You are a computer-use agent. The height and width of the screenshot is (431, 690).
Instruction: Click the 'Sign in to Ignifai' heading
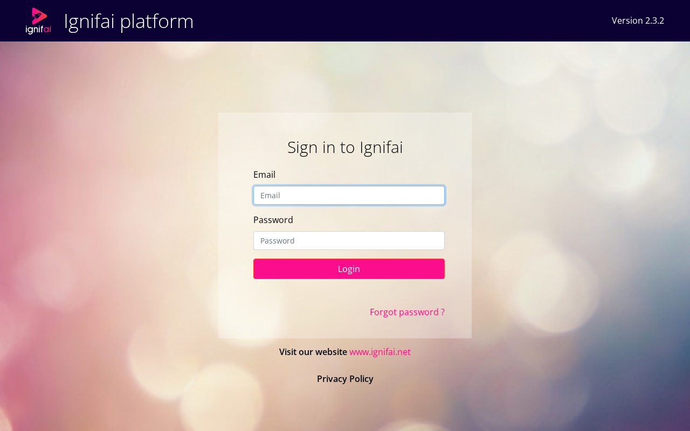(x=345, y=147)
